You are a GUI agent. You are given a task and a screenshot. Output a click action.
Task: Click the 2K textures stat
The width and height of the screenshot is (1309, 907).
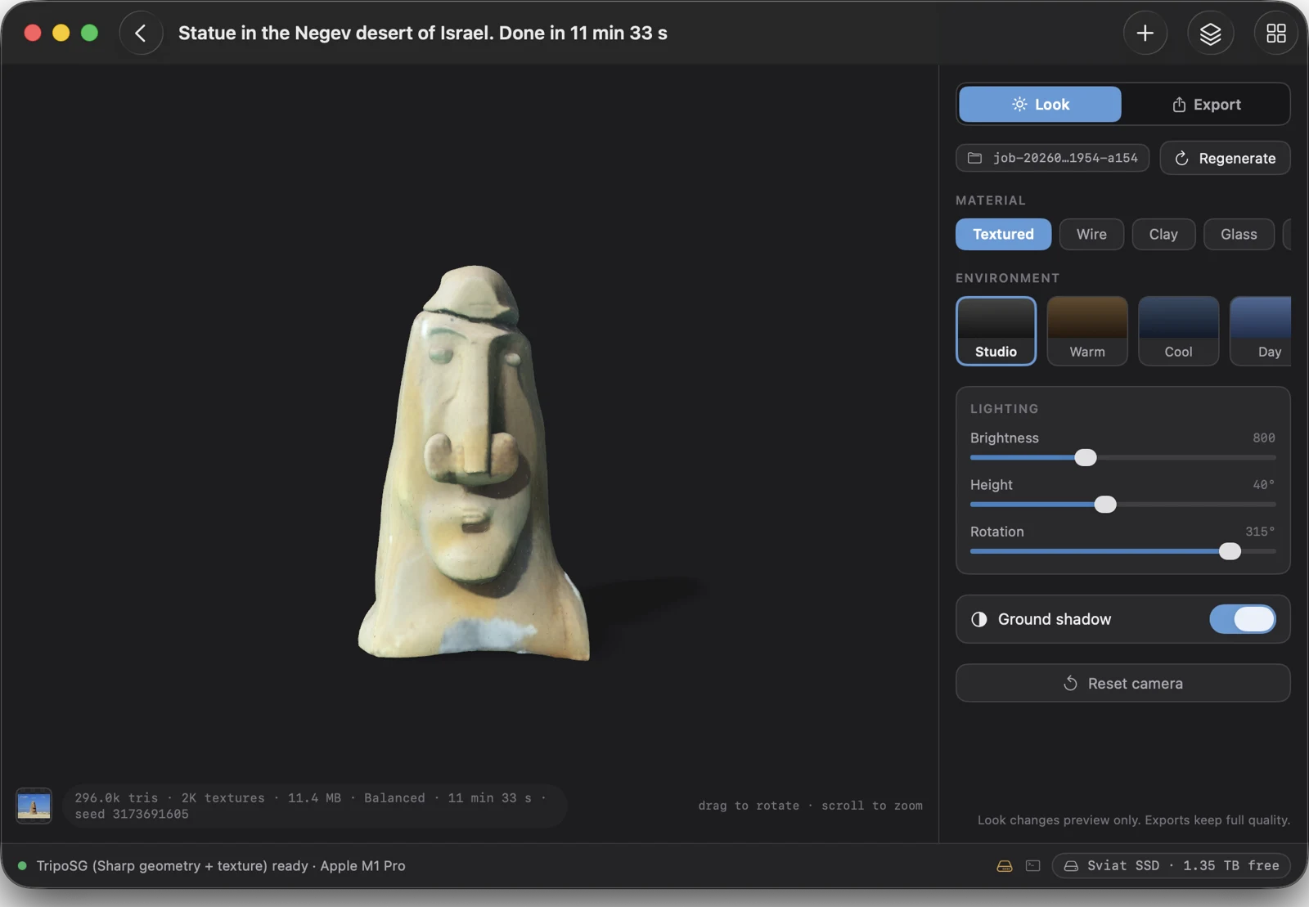point(223,797)
